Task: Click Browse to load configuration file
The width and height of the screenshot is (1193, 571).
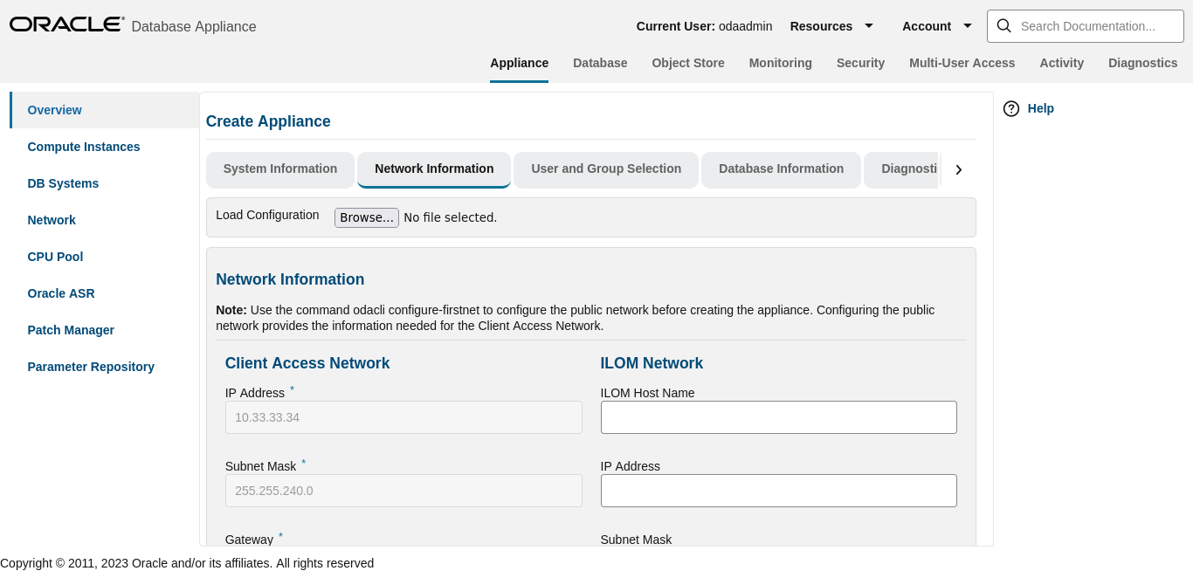Action: (367, 217)
